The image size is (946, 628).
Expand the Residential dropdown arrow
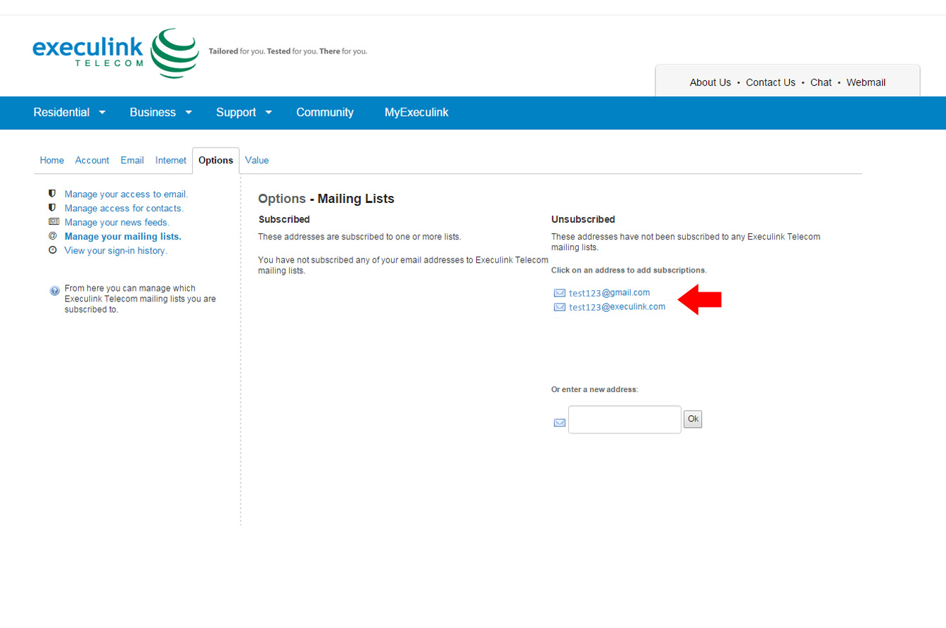102,112
